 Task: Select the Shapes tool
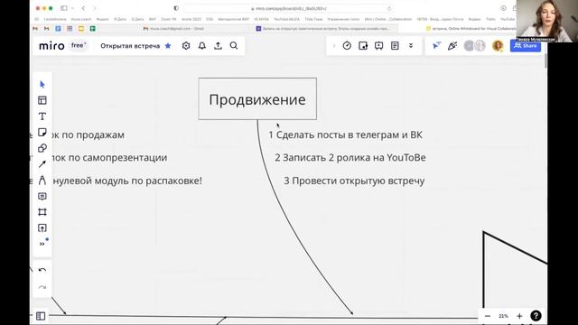tap(42, 148)
